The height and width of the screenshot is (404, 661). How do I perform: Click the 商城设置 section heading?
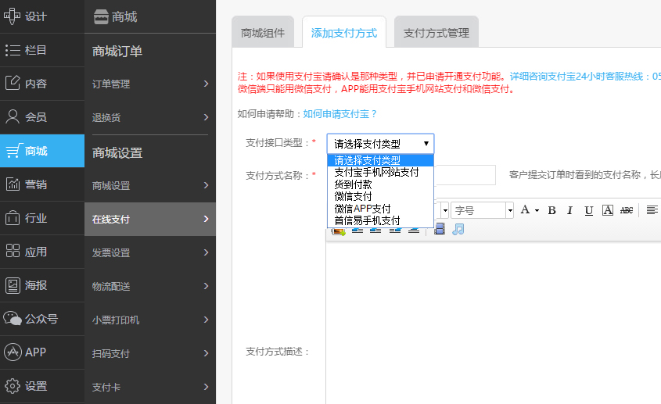click(117, 152)
